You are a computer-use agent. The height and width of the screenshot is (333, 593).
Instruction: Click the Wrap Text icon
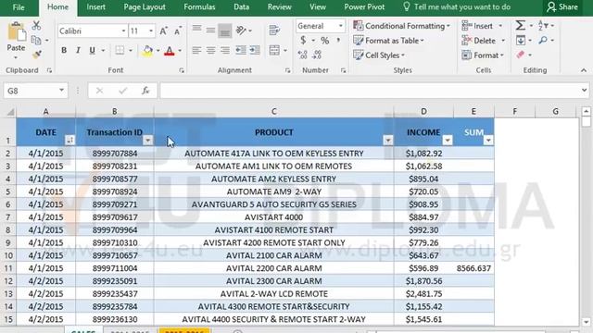click(274, 31)
